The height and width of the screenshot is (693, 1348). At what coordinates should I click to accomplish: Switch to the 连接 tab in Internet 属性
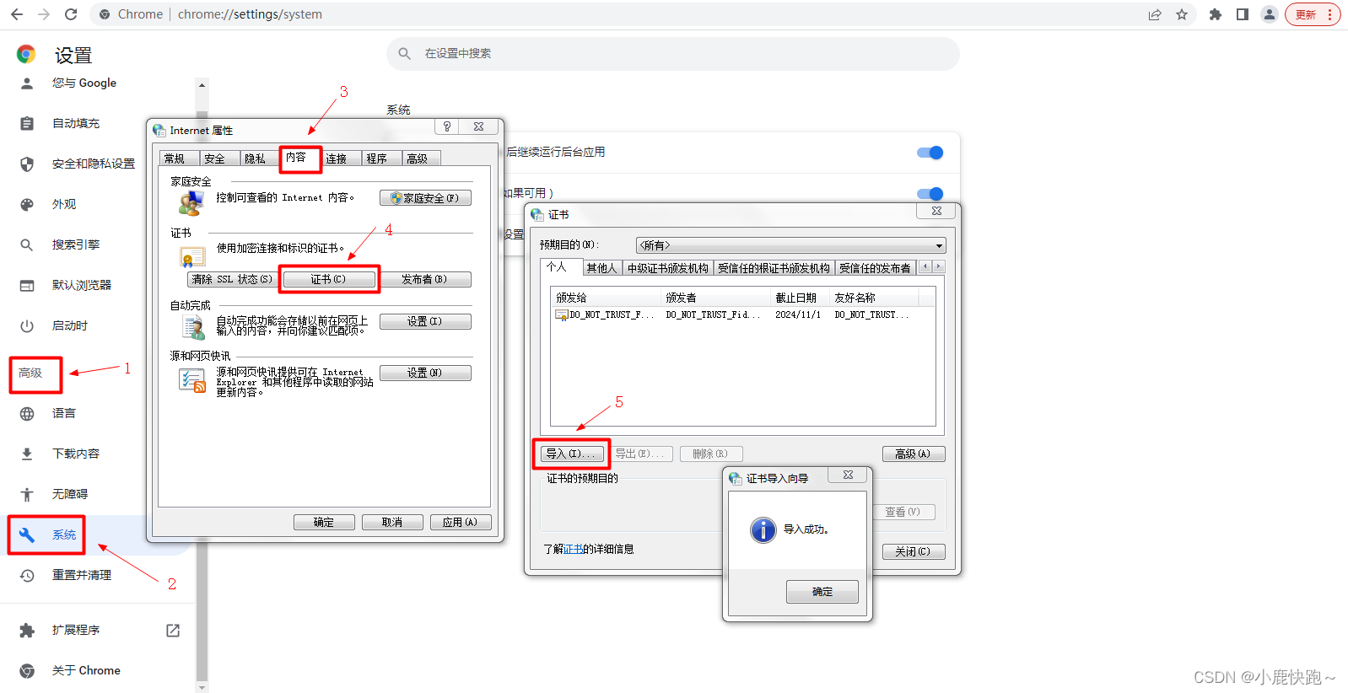tap(340, 158)
